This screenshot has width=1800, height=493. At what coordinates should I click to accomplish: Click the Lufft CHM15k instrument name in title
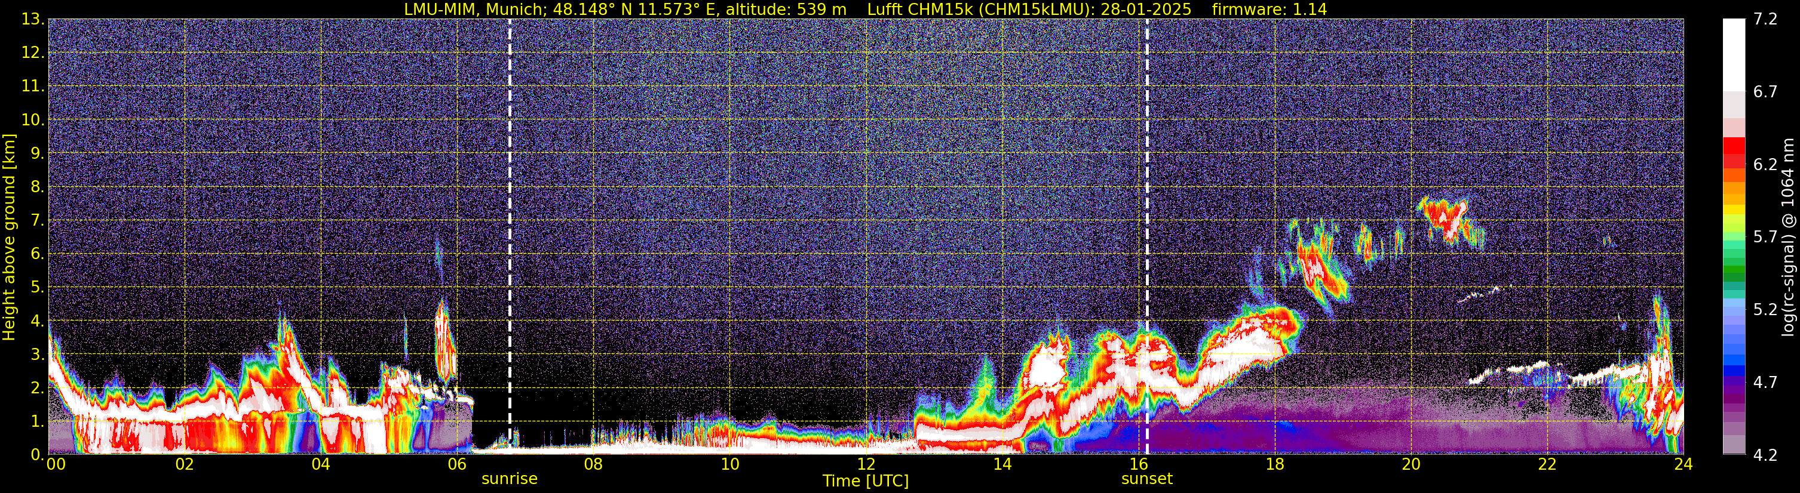[922, 9]
